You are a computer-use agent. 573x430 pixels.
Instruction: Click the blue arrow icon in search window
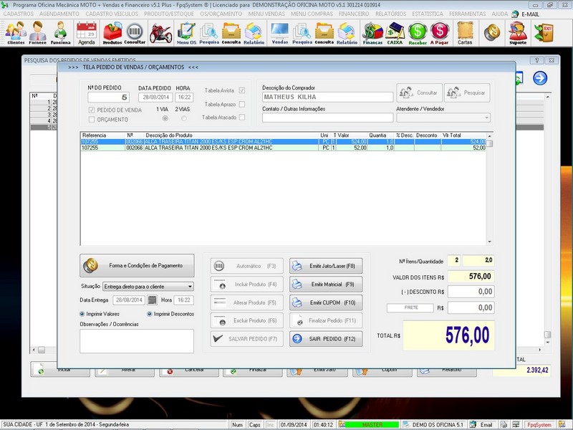click(540, 78)
